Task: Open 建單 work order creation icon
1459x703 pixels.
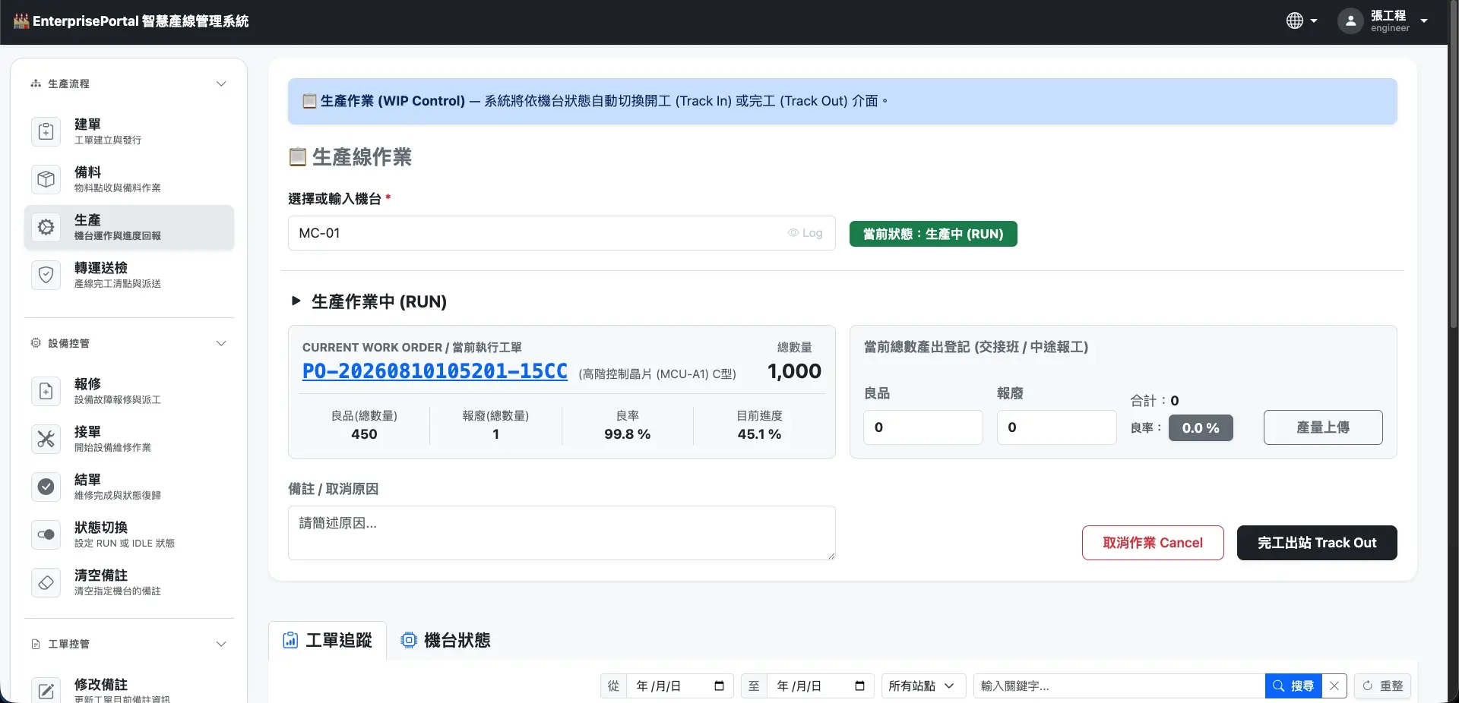Action: coord(46,131)
